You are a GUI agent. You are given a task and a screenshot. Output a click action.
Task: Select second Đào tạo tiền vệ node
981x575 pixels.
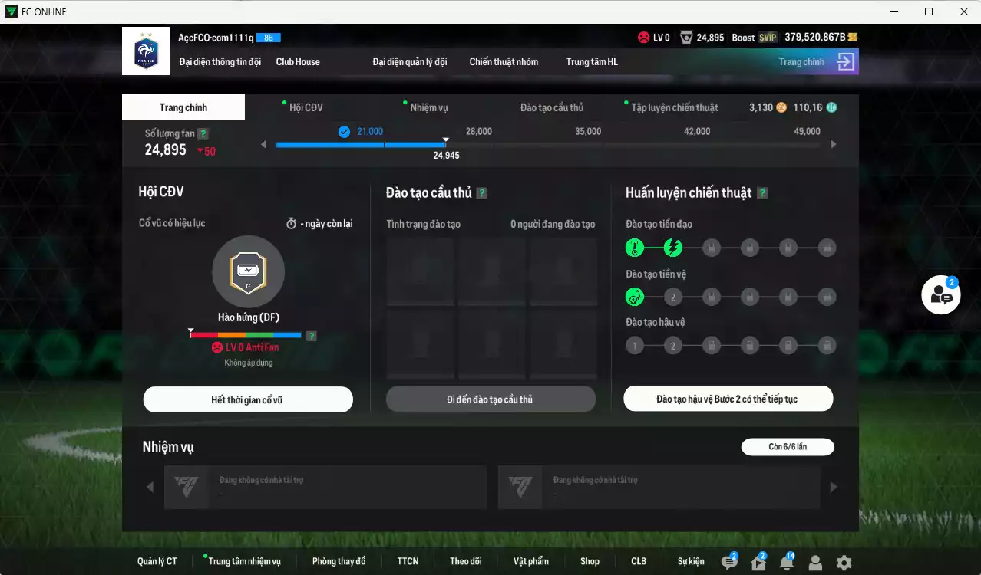click(x=673, y=297)
